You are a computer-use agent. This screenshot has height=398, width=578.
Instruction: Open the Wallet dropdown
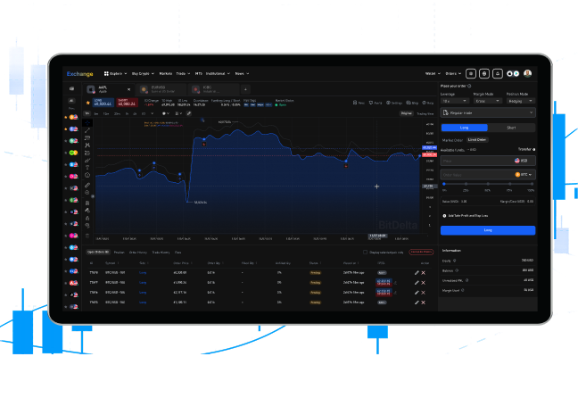pyautogui.click(x=433, y=74)
